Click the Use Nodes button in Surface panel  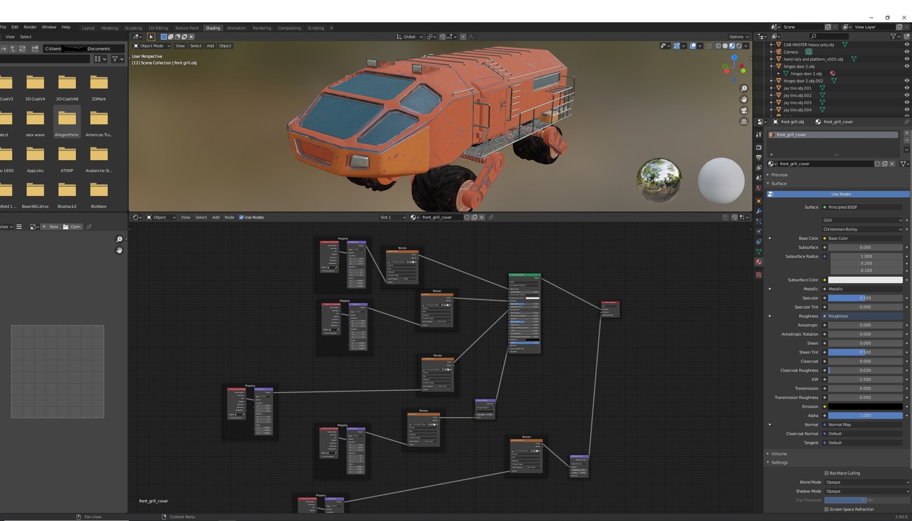click(x=839, y=194)
